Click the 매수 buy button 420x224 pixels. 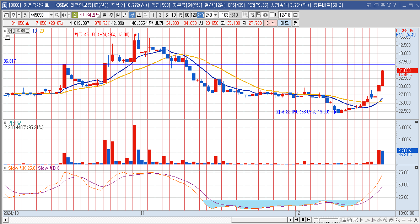[x=270, y=23]
